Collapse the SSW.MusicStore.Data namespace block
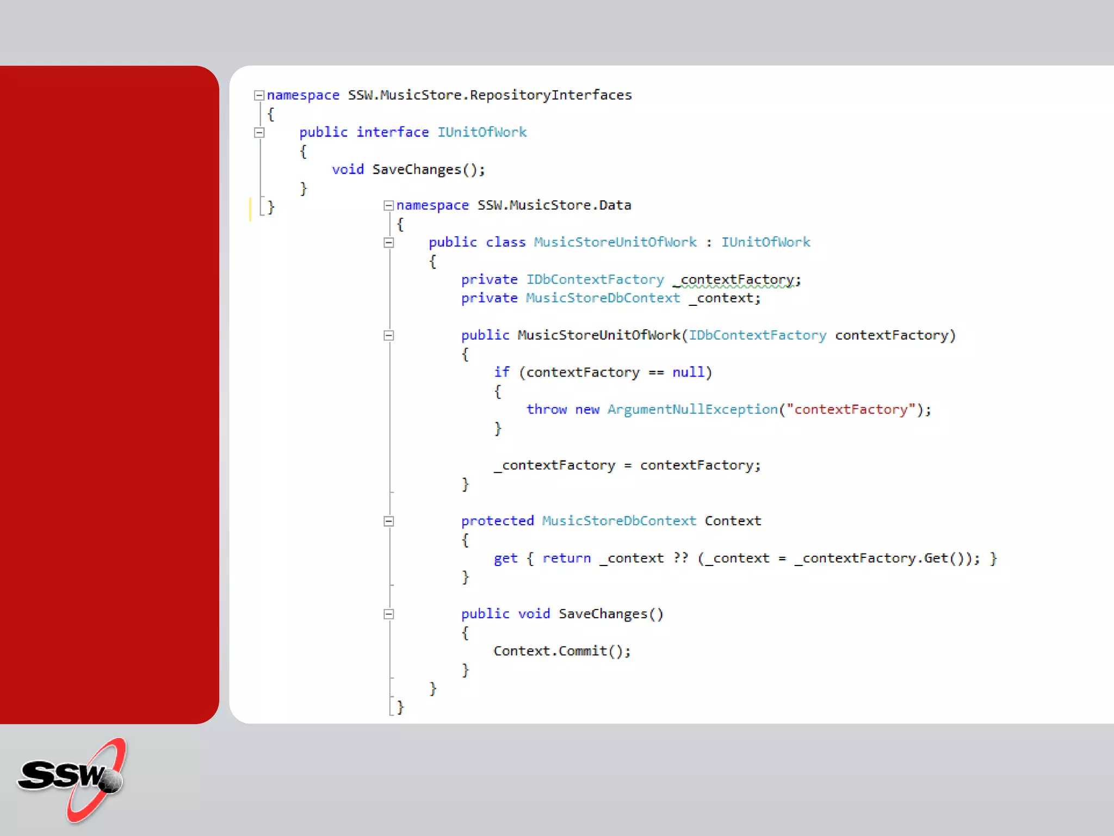Image resolution: width=1114 pixels, height=836 pixels. tap(388, 206)
